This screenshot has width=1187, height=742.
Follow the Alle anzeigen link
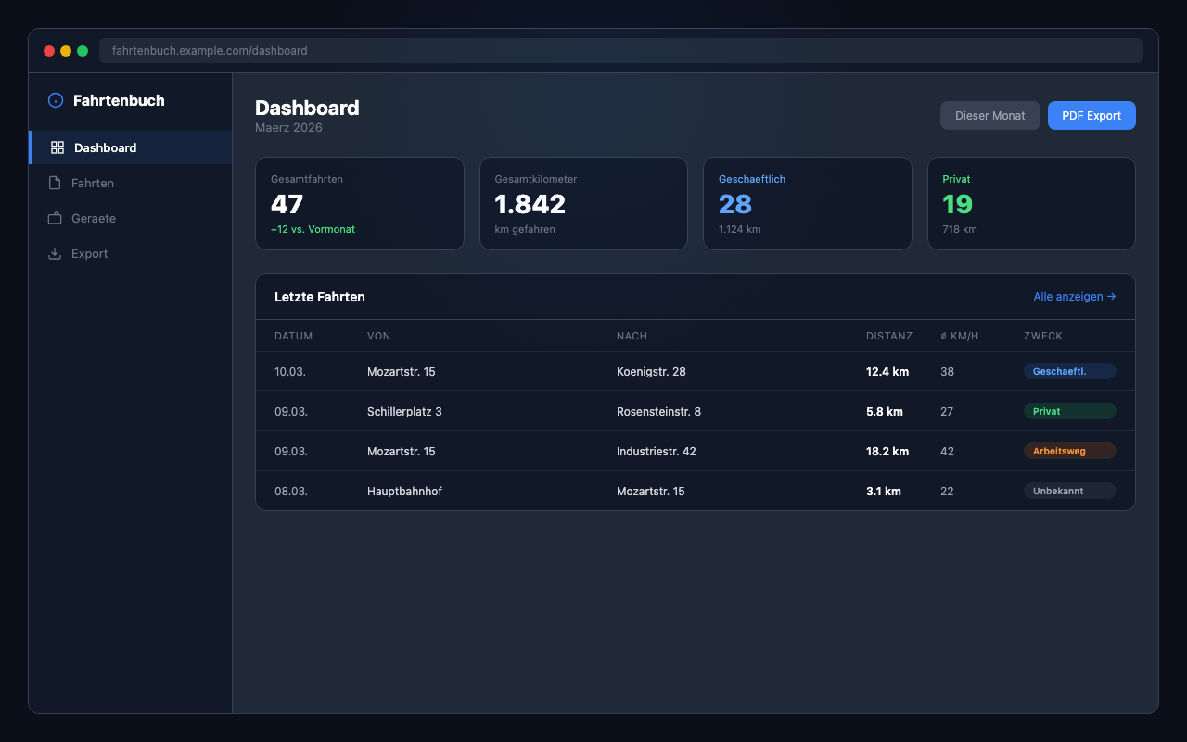(x=1074, y=297)
